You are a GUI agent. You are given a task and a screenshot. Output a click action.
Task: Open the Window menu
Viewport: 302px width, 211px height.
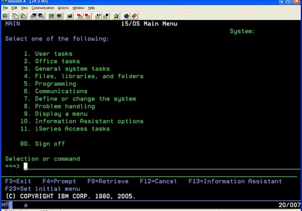79,8
